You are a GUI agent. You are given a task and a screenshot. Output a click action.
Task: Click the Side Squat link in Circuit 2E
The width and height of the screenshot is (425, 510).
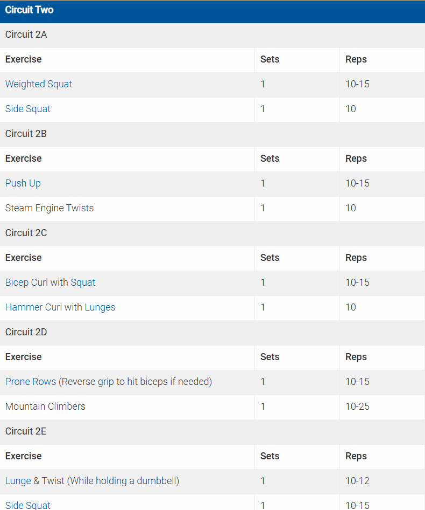28,505
